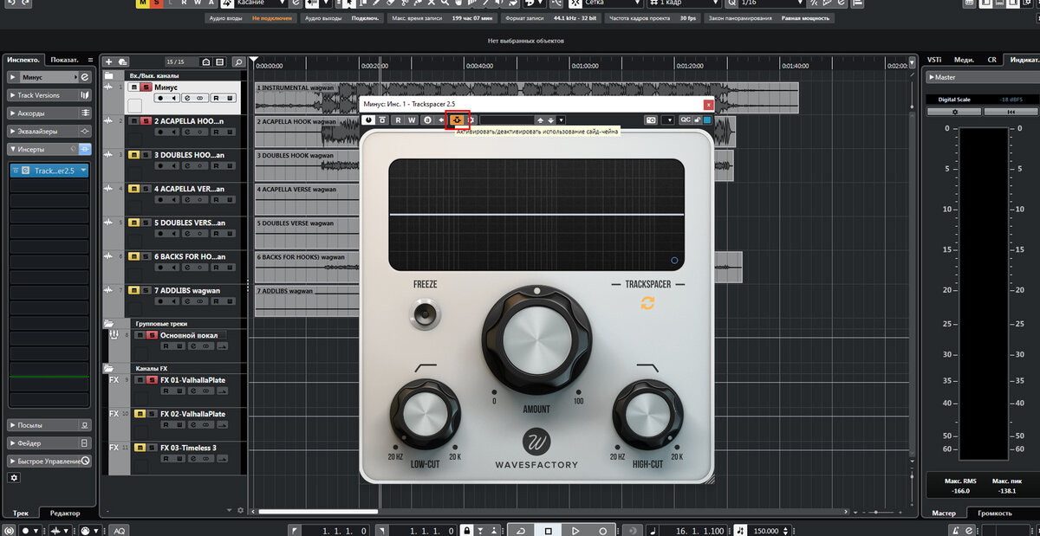Switch to the Трек tab at bottom
Screen dimensions: 1040x536
22,513
